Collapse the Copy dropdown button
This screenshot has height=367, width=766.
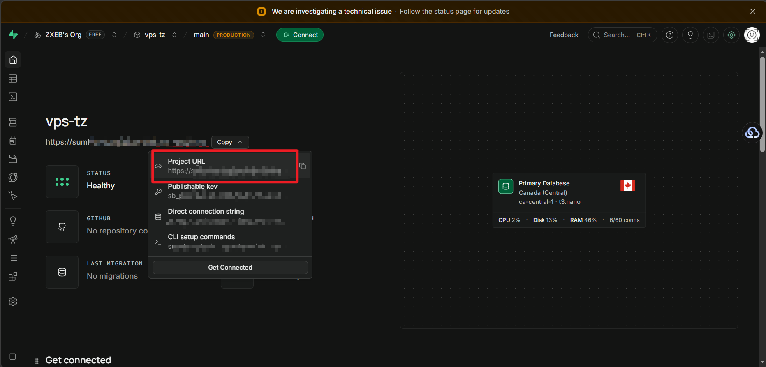pyautogui.click(x=230, y=142)
